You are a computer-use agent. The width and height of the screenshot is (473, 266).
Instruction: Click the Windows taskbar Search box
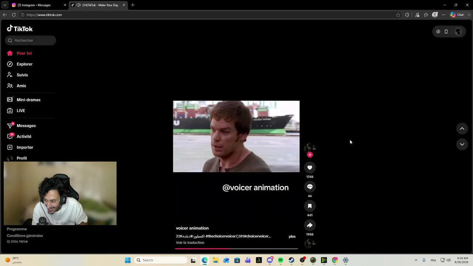[161, 260]
